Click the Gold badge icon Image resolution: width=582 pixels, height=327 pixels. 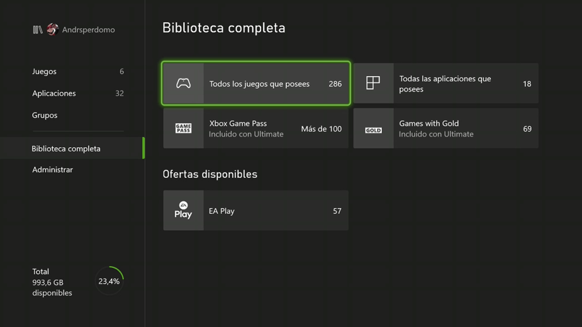(373, 130)
